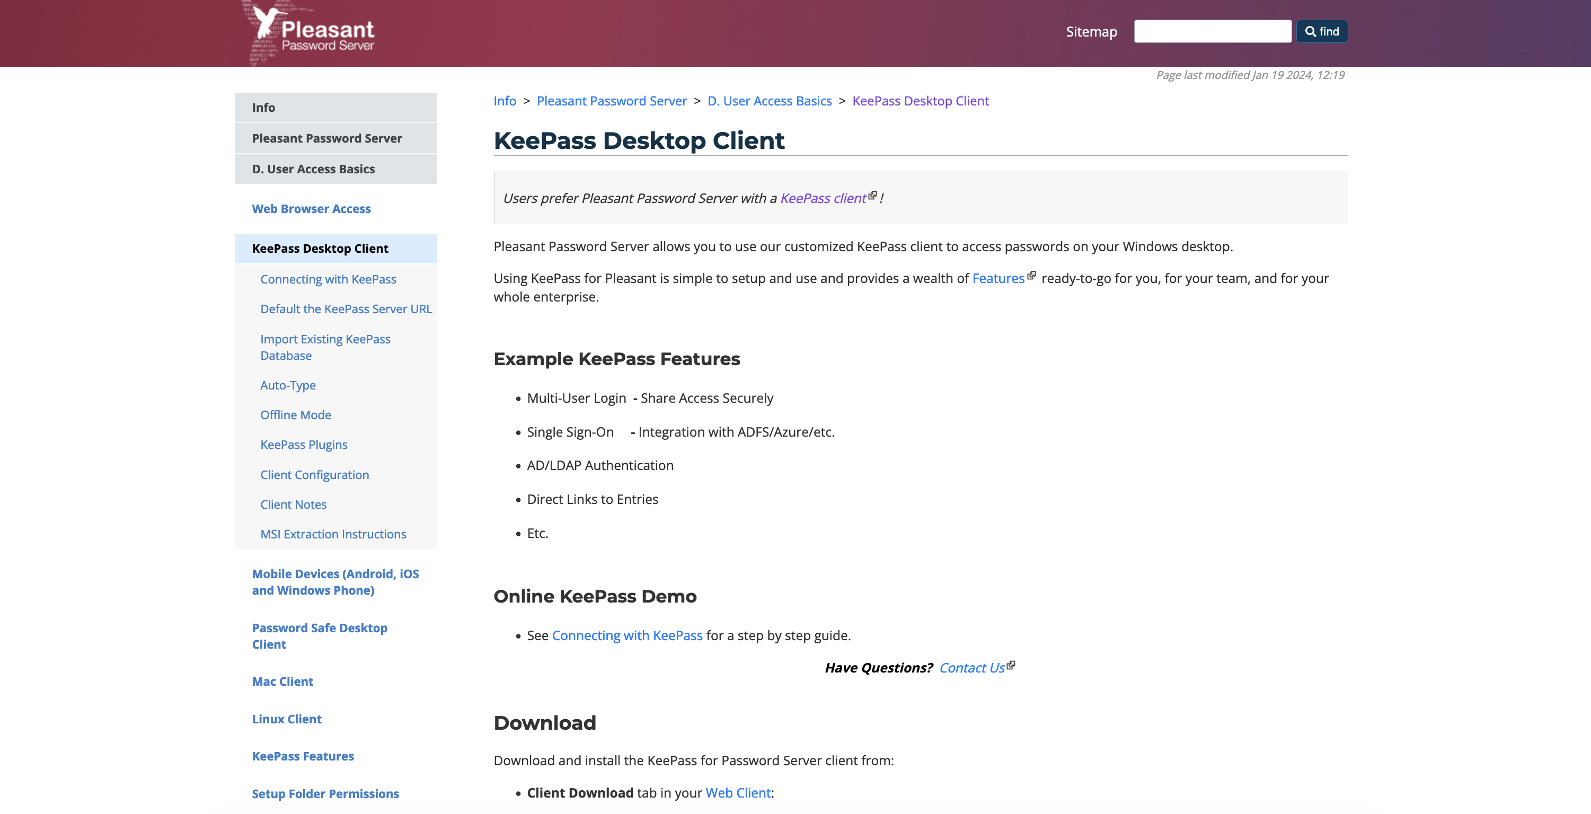
Task: Click the Info breadcrumb link
Action: [505, 101]
